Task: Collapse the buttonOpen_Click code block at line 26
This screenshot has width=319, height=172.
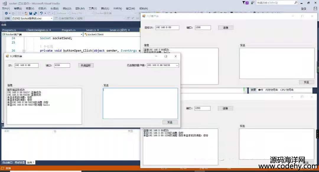Action: click(24, 51)
